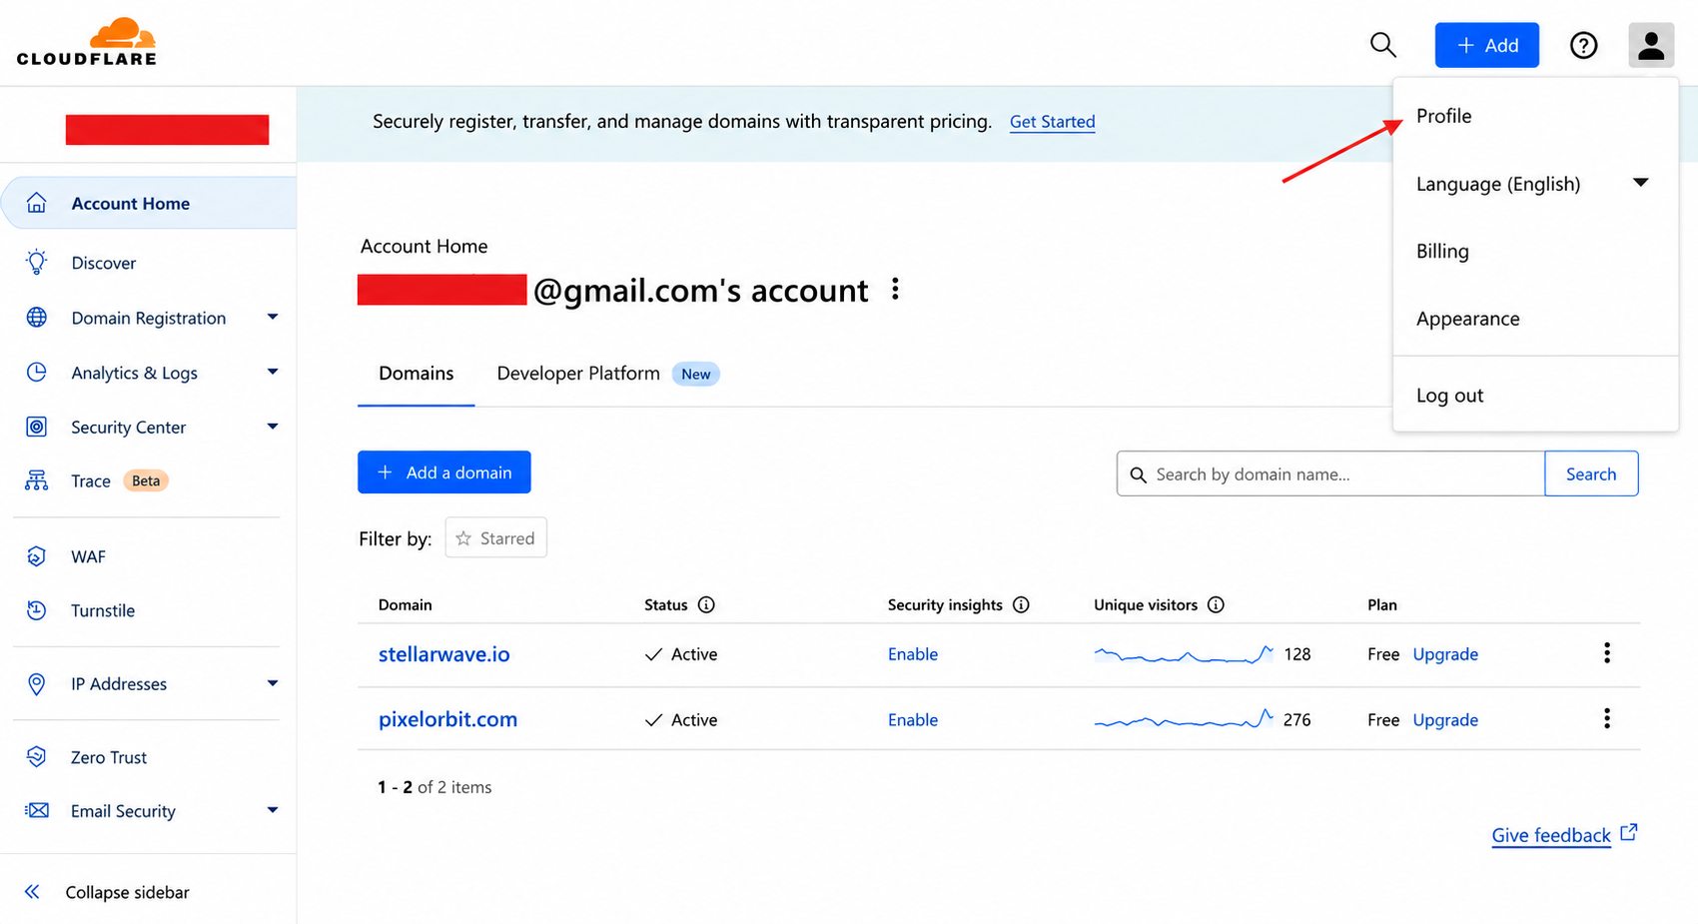Screen dimensions: 1698x924
Task: Click the Email Security envelope icon
Action: [x=37, y=810]
